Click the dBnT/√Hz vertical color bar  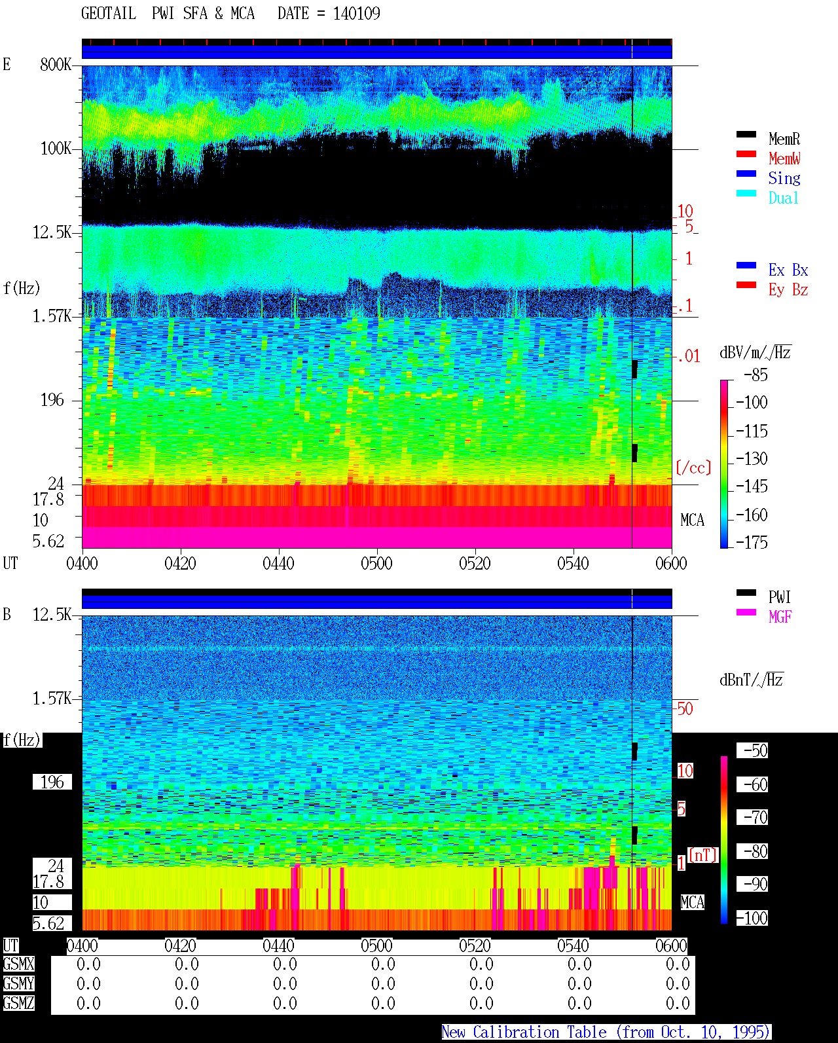tap(724, 840)
